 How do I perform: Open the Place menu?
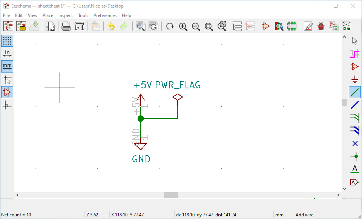(48, 15)
